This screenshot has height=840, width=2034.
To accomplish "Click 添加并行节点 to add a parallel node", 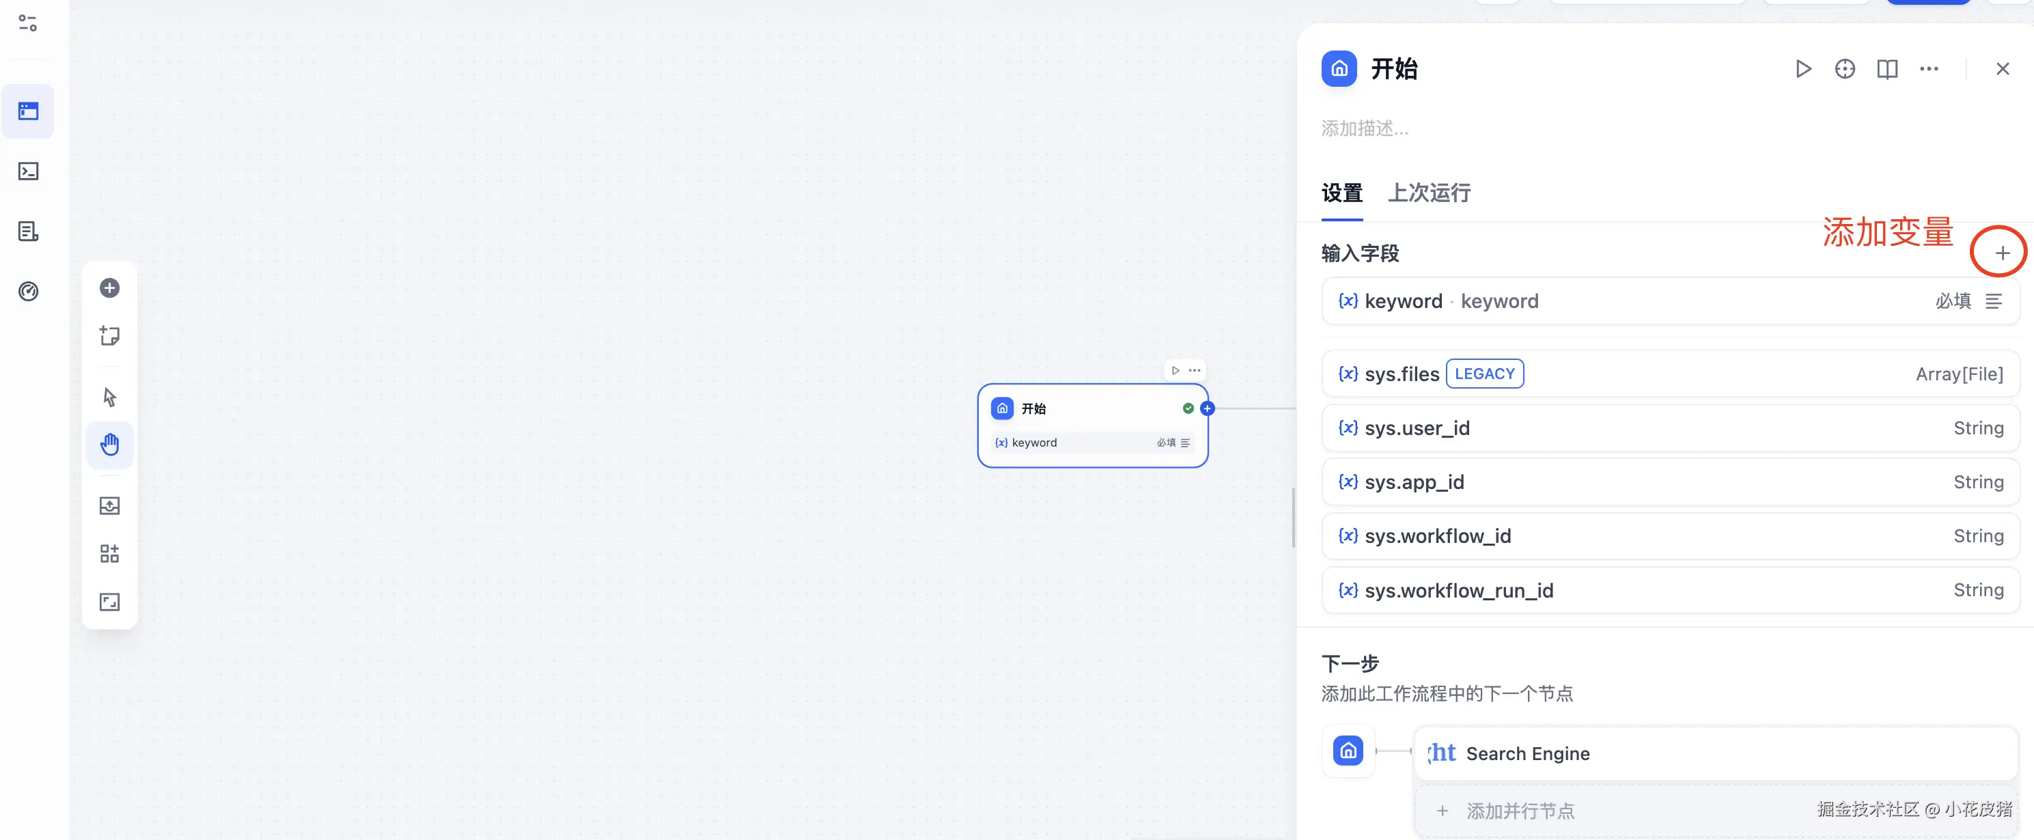I will tap(1520, 811).
